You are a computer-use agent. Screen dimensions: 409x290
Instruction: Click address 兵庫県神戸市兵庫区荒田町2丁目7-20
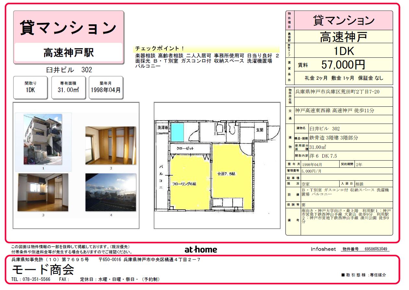click(x=337, y=92)
